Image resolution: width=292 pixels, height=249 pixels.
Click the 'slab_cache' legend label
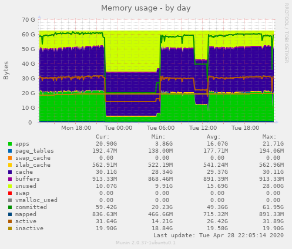point(33,165)
